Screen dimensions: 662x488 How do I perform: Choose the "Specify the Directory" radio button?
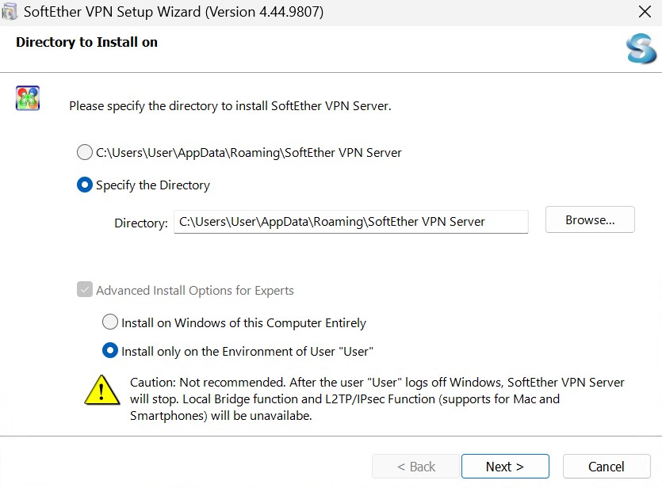point(85,185)
